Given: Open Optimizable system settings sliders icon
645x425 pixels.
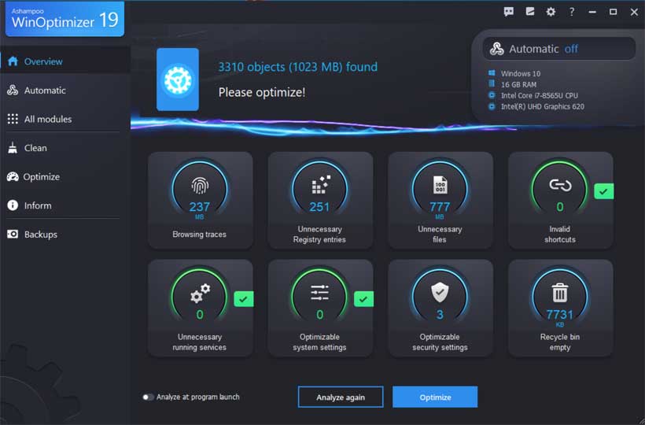Looking at the screenshot, I should pyautogui.click(x=319, y=293).
